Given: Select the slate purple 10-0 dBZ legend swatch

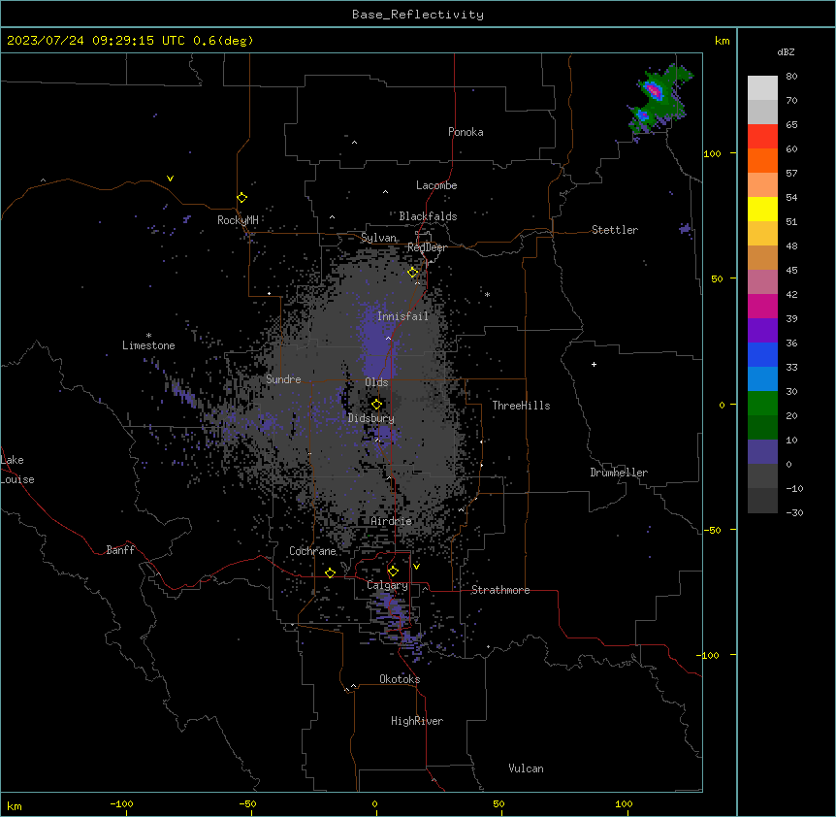Looking at the screenshot, I should [762, 452].
